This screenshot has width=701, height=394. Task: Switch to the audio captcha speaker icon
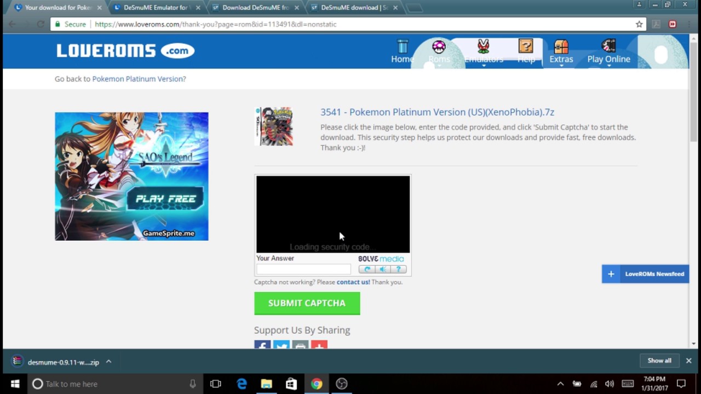383,269
